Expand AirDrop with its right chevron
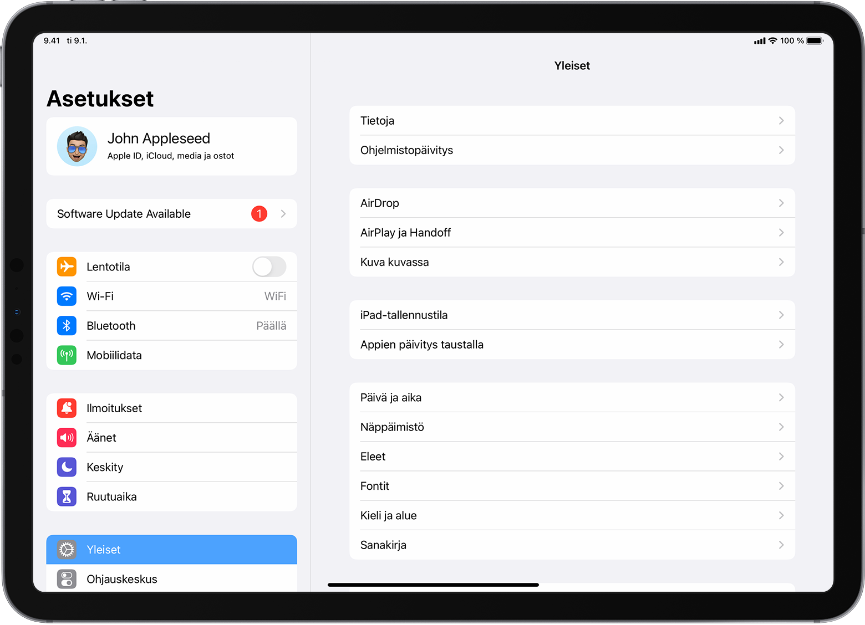865x625 pixels. pos(781,203)
